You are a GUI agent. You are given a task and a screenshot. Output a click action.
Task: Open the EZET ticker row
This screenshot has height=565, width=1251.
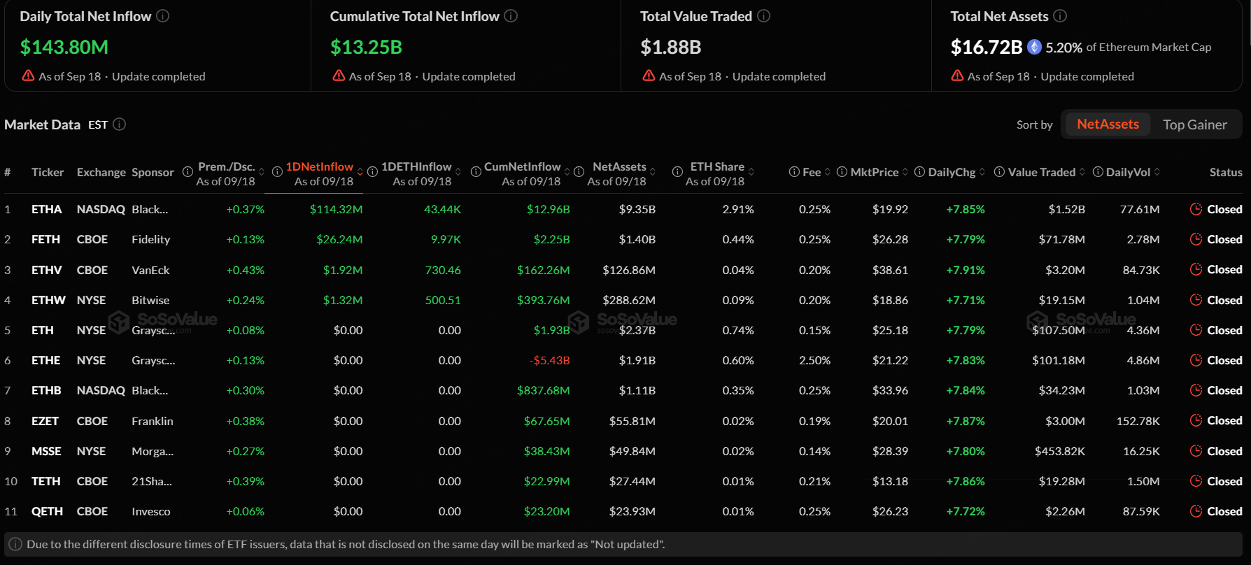(x=45, y=421)
